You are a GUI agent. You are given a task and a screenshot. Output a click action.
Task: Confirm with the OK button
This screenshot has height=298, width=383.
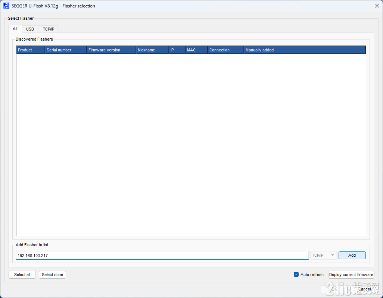click(x=334, y=289)
